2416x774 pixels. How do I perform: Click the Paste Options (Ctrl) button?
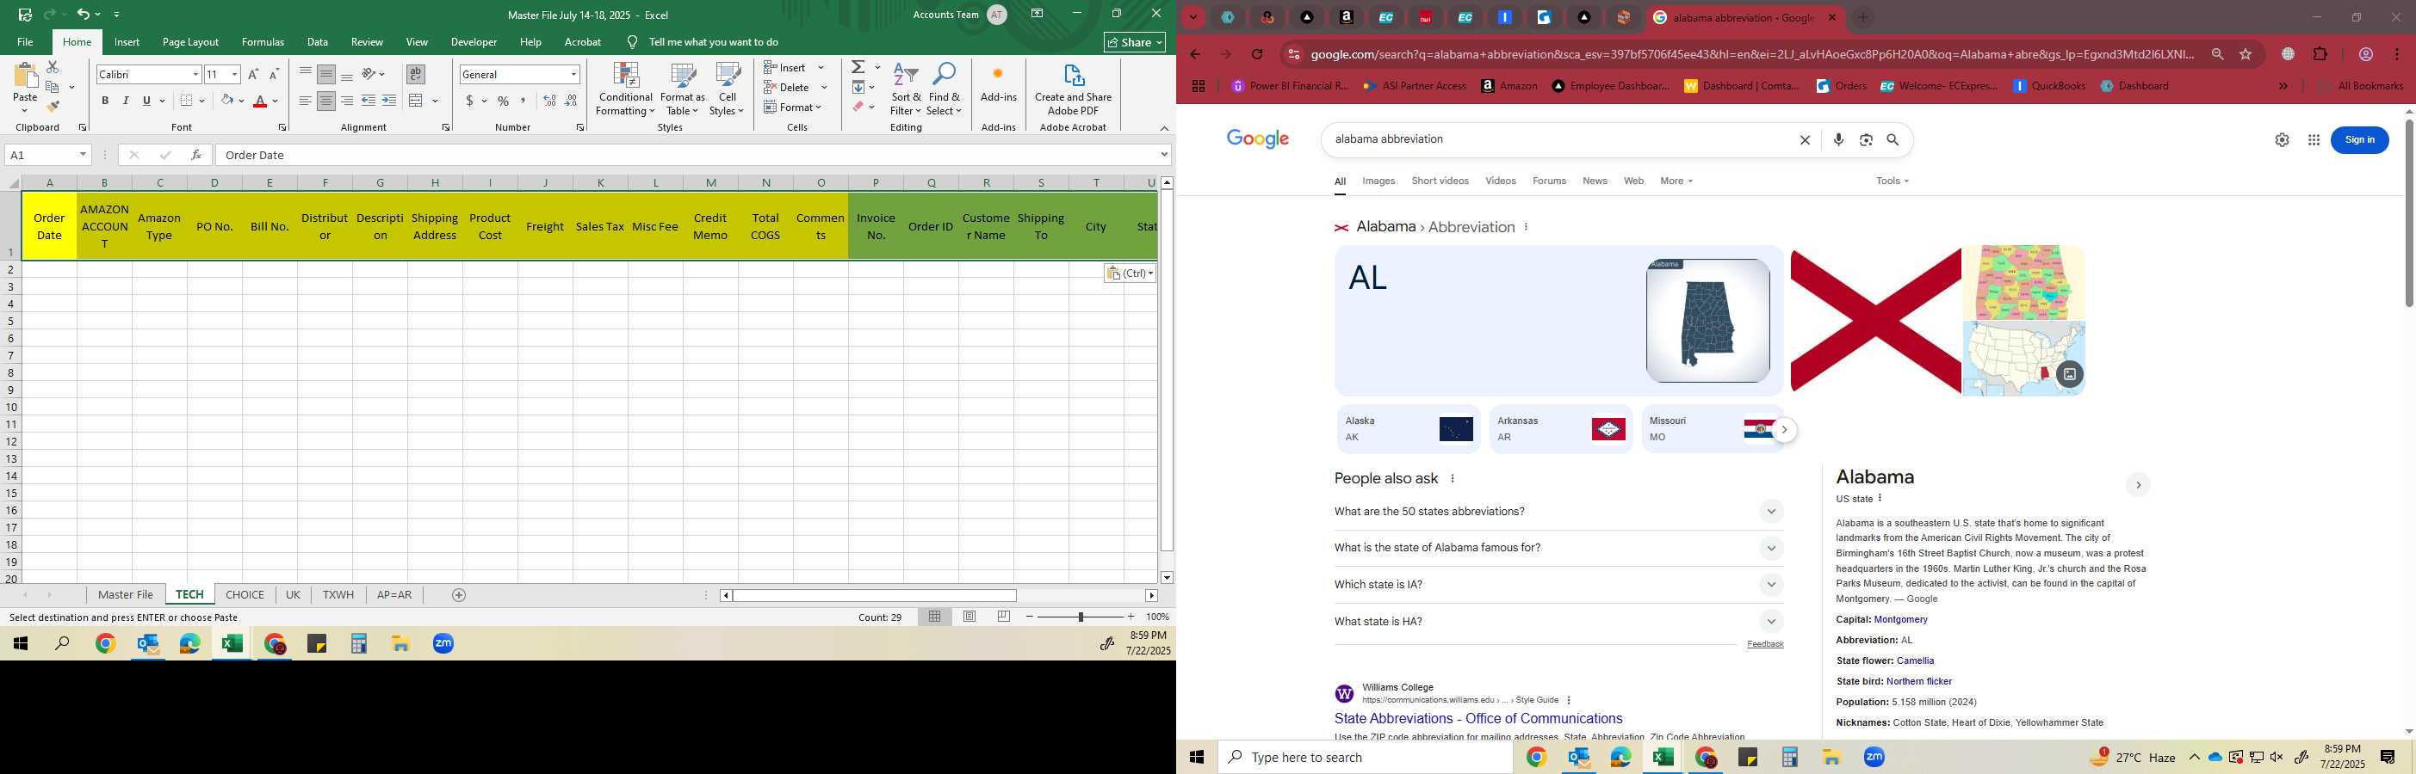1131,273
